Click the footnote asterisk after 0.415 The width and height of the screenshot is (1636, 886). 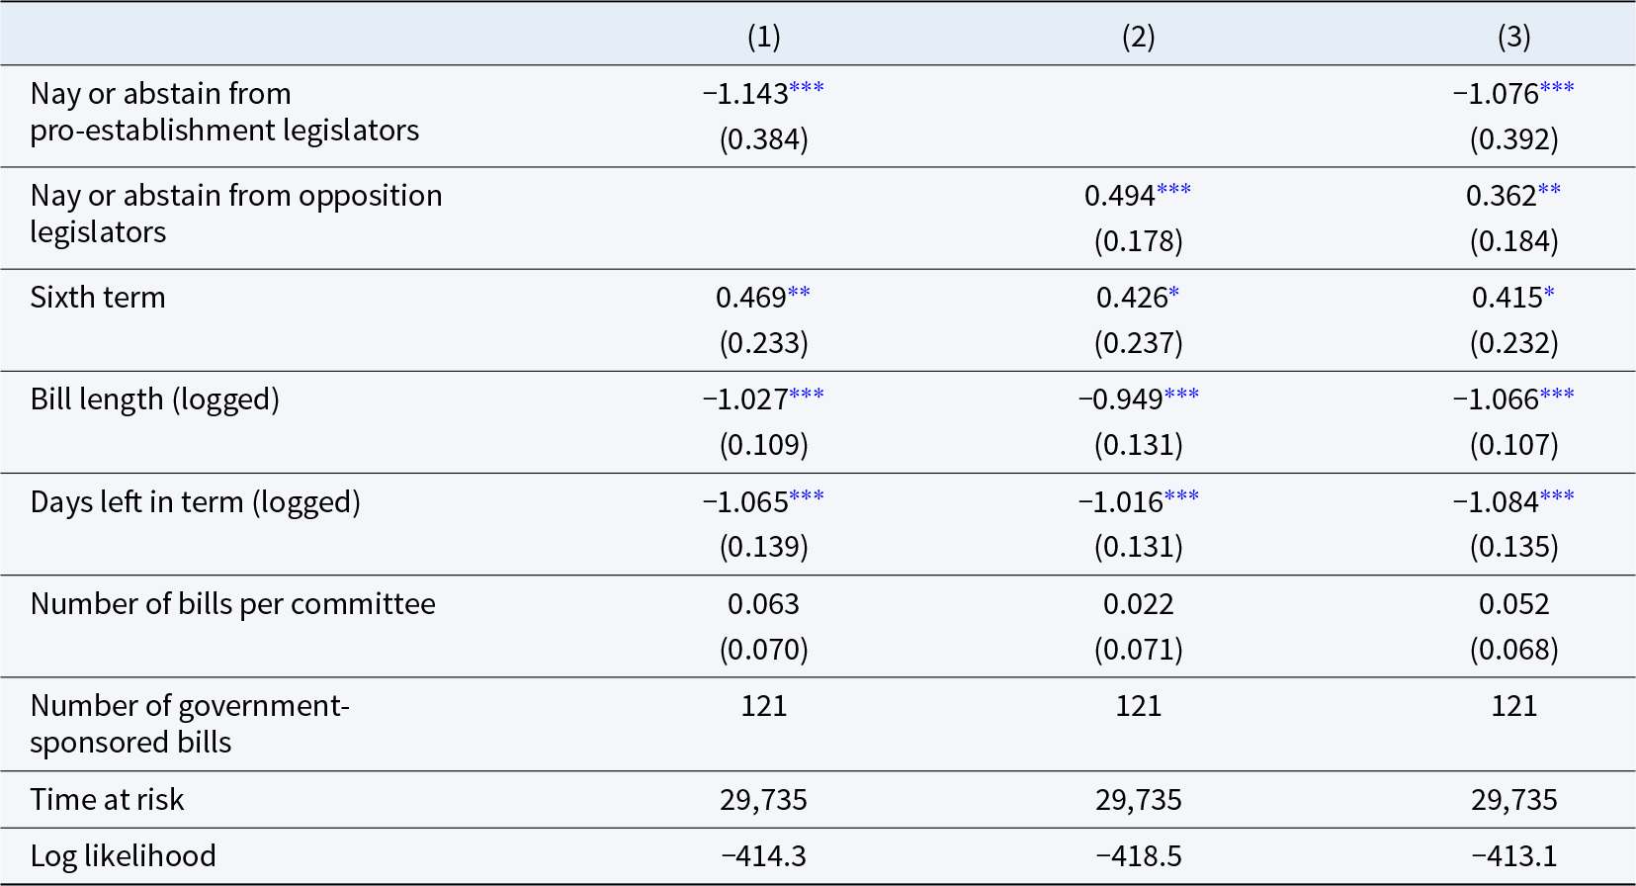1549,292
